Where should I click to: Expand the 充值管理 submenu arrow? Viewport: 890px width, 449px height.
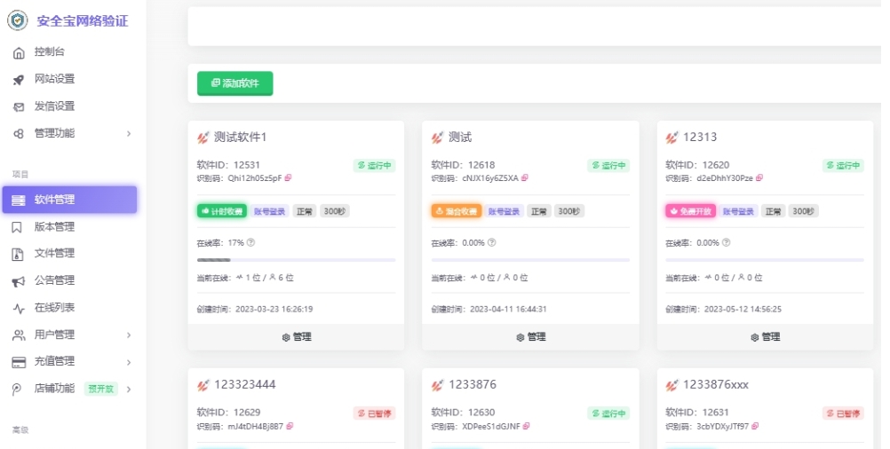coord(129,362)
